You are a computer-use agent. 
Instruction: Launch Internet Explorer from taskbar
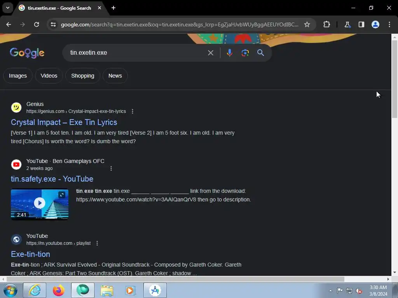pos(35,290)
